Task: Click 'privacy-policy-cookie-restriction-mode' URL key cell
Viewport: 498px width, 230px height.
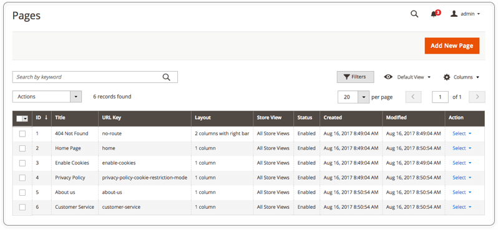Action: point(145,178)
